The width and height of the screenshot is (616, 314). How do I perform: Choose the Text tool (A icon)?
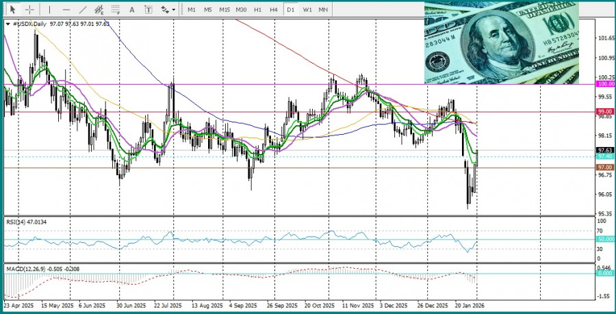132,10
